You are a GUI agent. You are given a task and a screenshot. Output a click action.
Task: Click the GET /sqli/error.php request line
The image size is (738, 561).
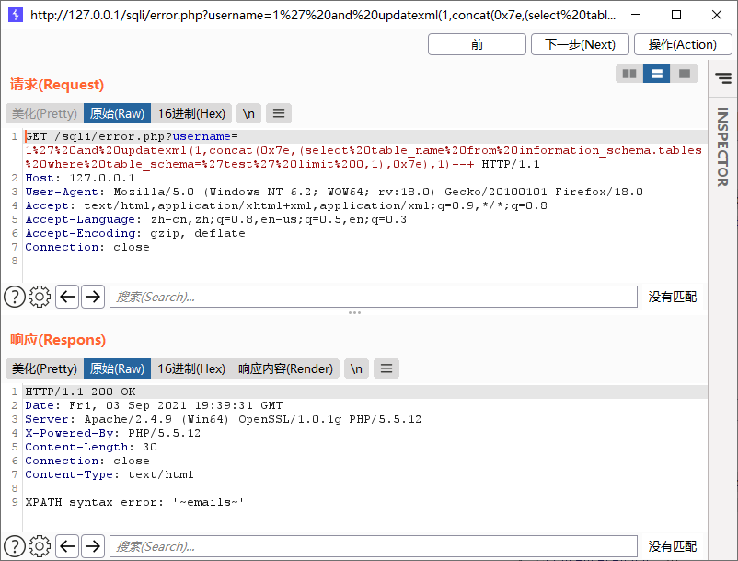(x=132, y=136)
